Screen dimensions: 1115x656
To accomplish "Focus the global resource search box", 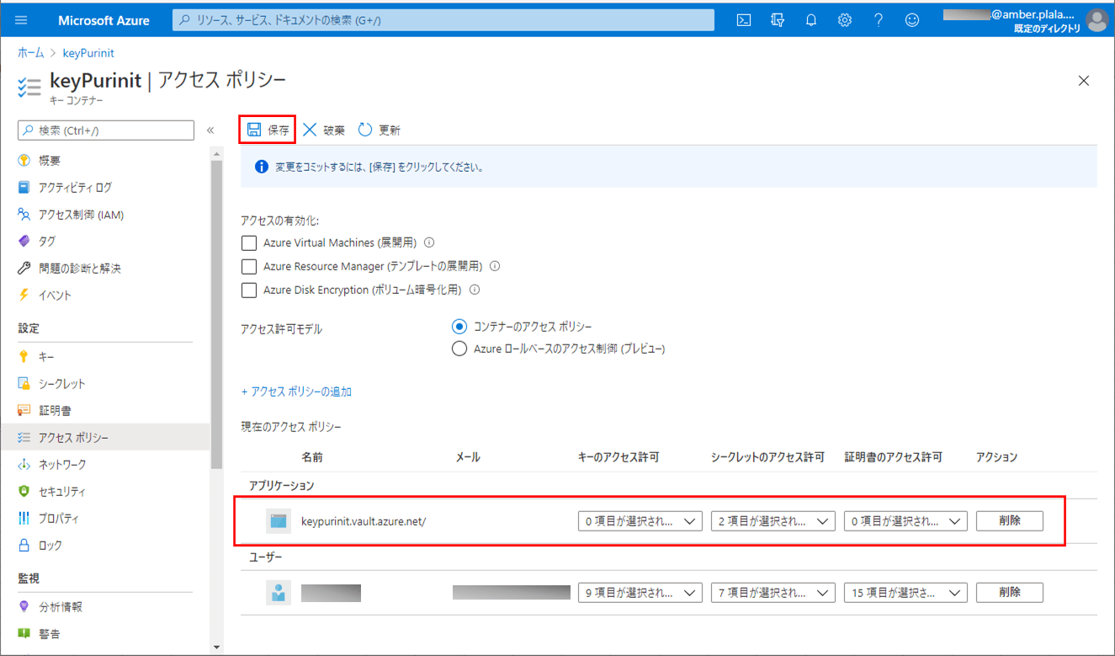I will coord(443,20).
